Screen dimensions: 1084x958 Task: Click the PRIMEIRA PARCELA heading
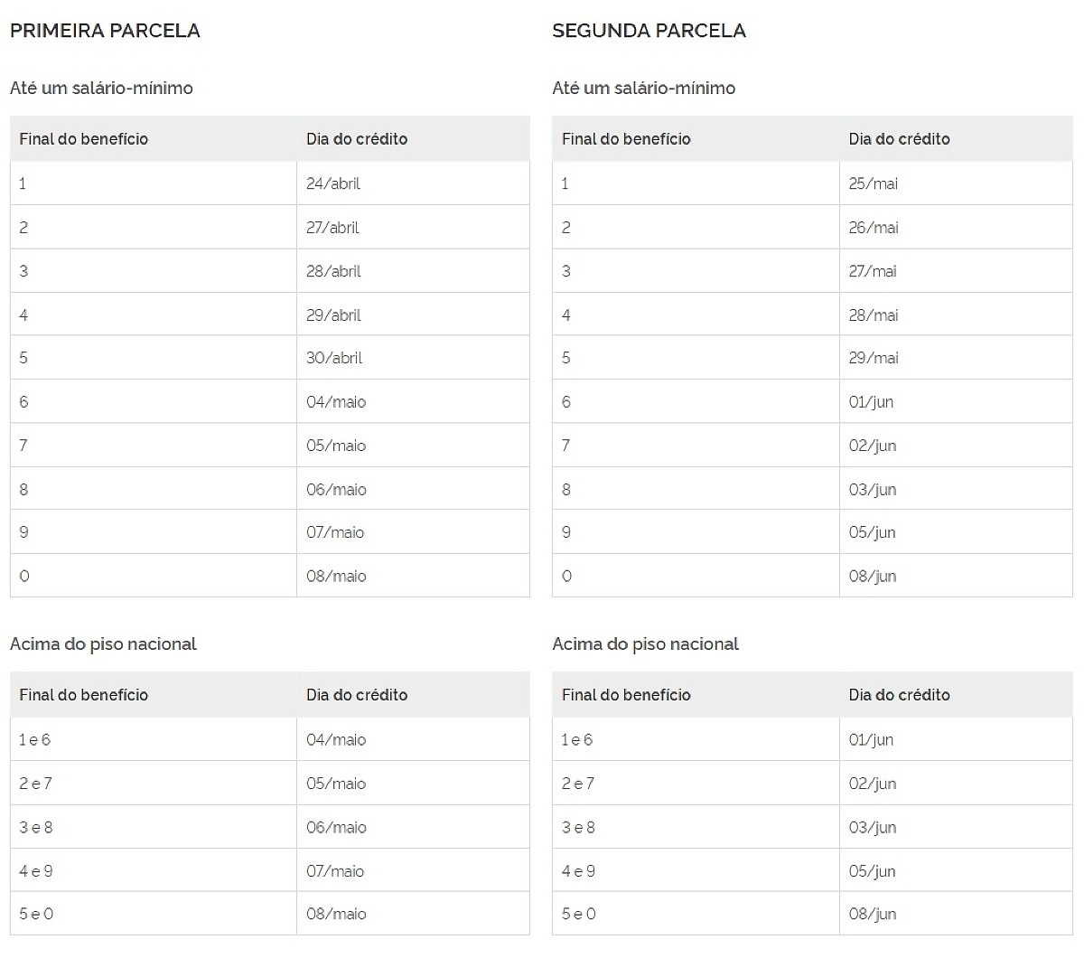[x=105, y=31]
